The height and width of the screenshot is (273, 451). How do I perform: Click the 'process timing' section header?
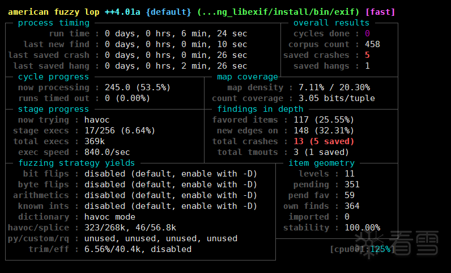[54, 23]
